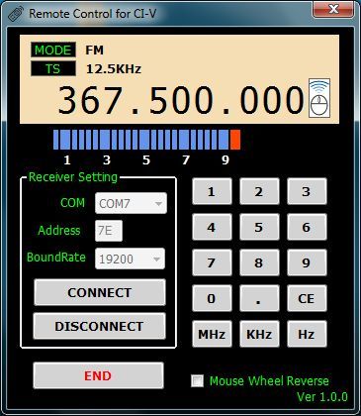Screen dimensions: 361x416
Task: Open the BoundRate dropdown
Action: [x=130, y=259]
